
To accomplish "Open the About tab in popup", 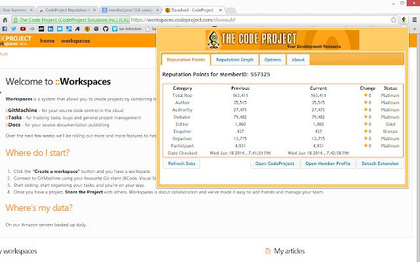I will (x=298, y=60).
